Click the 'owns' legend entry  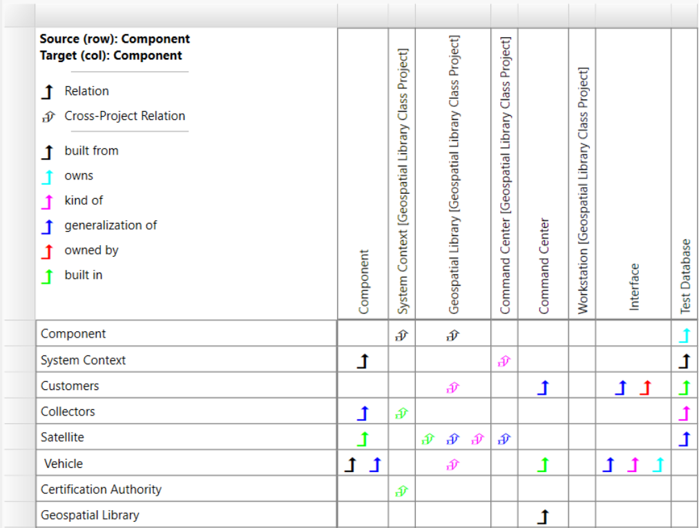pos(67,176)
